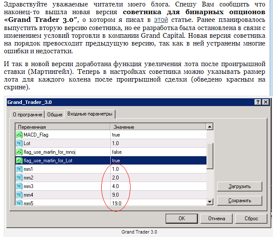The width and height of the screenshot is (273, 237).
Task: Confirm with the OK button
Action: coord(182,219)
